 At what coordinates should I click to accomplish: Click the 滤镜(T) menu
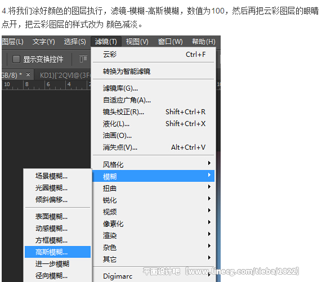(x=106, y=42)
